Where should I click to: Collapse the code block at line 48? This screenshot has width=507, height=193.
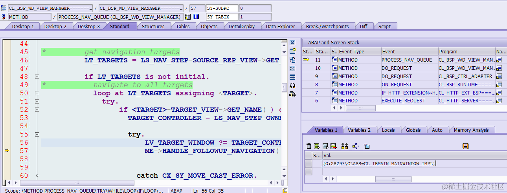point(37,77)
